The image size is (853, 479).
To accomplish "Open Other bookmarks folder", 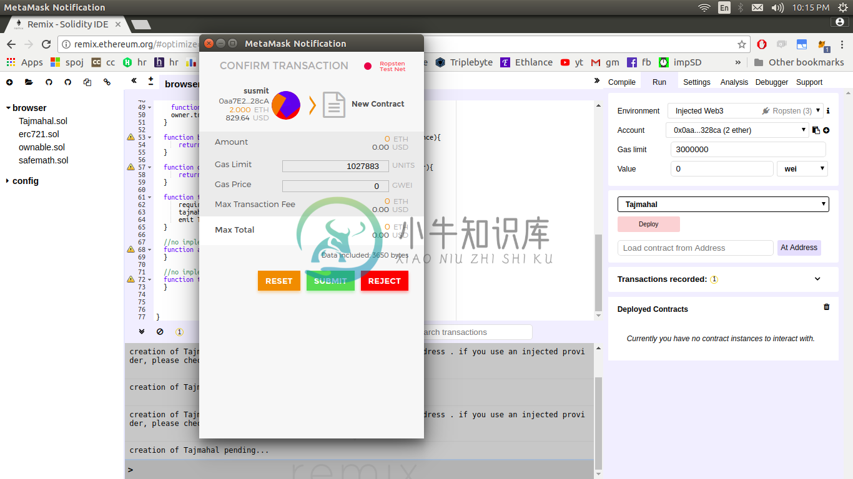I will tap(799, 62).
